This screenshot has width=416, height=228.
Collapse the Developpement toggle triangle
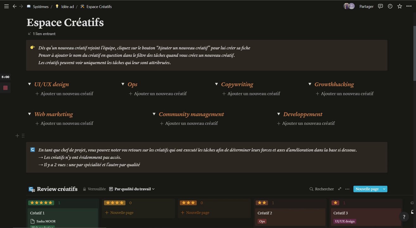(x=279, y=114)
